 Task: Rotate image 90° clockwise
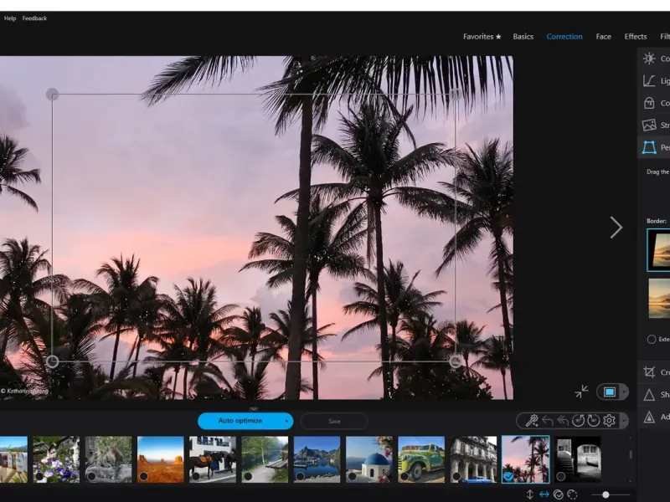coord(593,421)
